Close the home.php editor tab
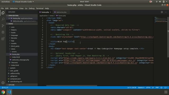The height and width of the screenshot is (95, 169). [x=50, y=12]
